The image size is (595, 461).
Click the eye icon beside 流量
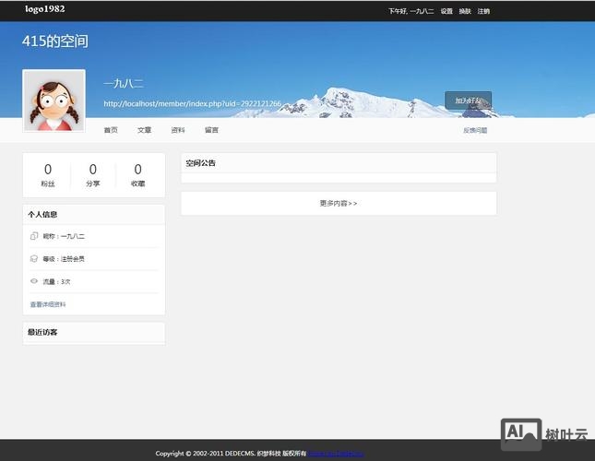point(34,281)
